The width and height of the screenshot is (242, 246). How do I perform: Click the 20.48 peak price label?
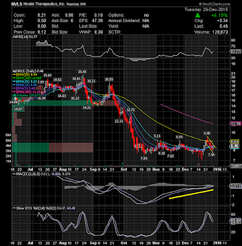click(x=82, y=71)
